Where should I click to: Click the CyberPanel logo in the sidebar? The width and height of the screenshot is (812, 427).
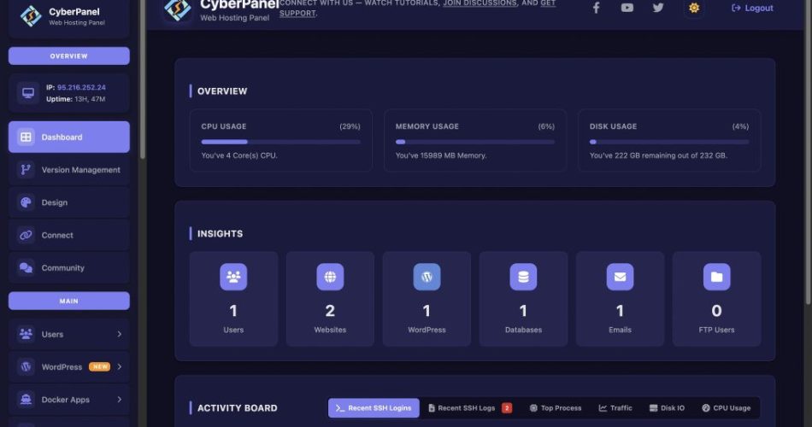[x=31, y=16]
